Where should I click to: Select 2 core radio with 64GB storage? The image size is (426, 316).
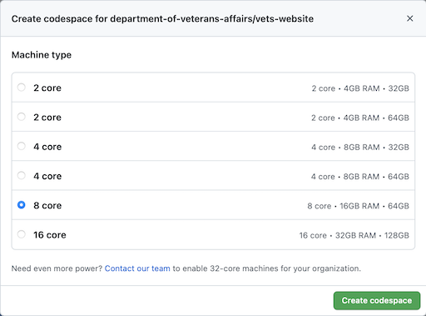click(x=22, y=117)
